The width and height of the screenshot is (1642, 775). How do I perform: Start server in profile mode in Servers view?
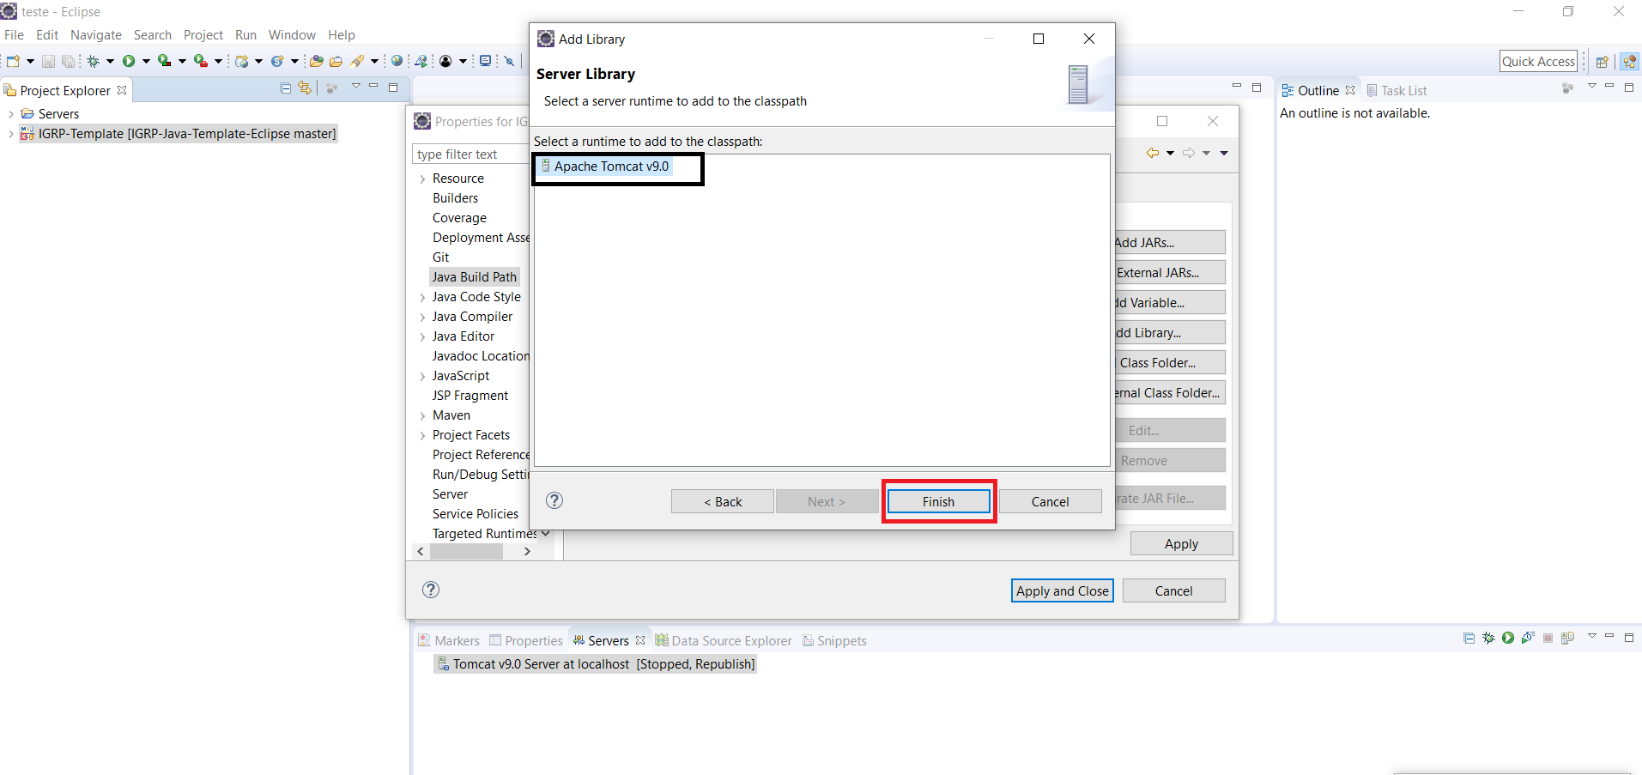[1528, 638]
